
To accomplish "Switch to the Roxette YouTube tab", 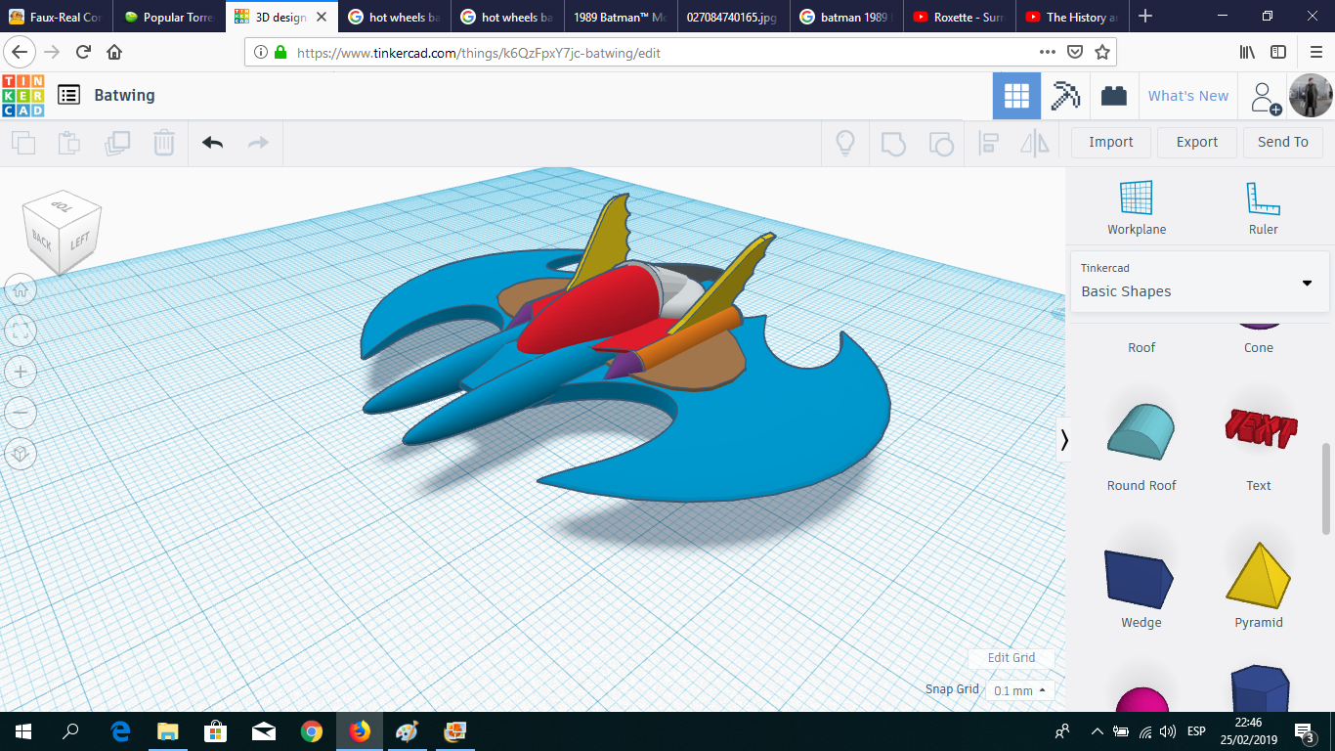I will coord(959,16).
